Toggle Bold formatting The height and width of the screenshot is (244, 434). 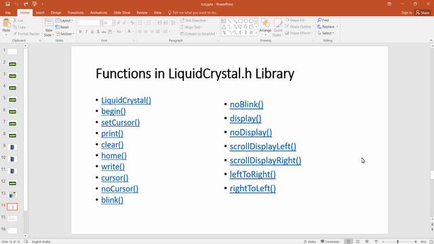click(x=80, y=32)
